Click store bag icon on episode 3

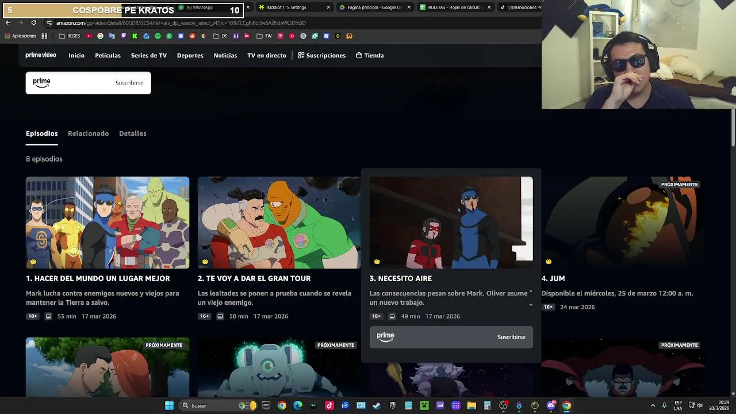tap(377, 262)
